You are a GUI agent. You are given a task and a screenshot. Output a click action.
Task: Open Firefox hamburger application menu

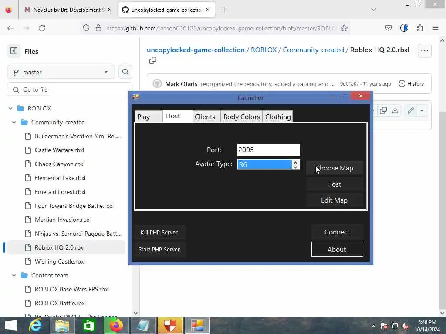[x=435, y=28]
